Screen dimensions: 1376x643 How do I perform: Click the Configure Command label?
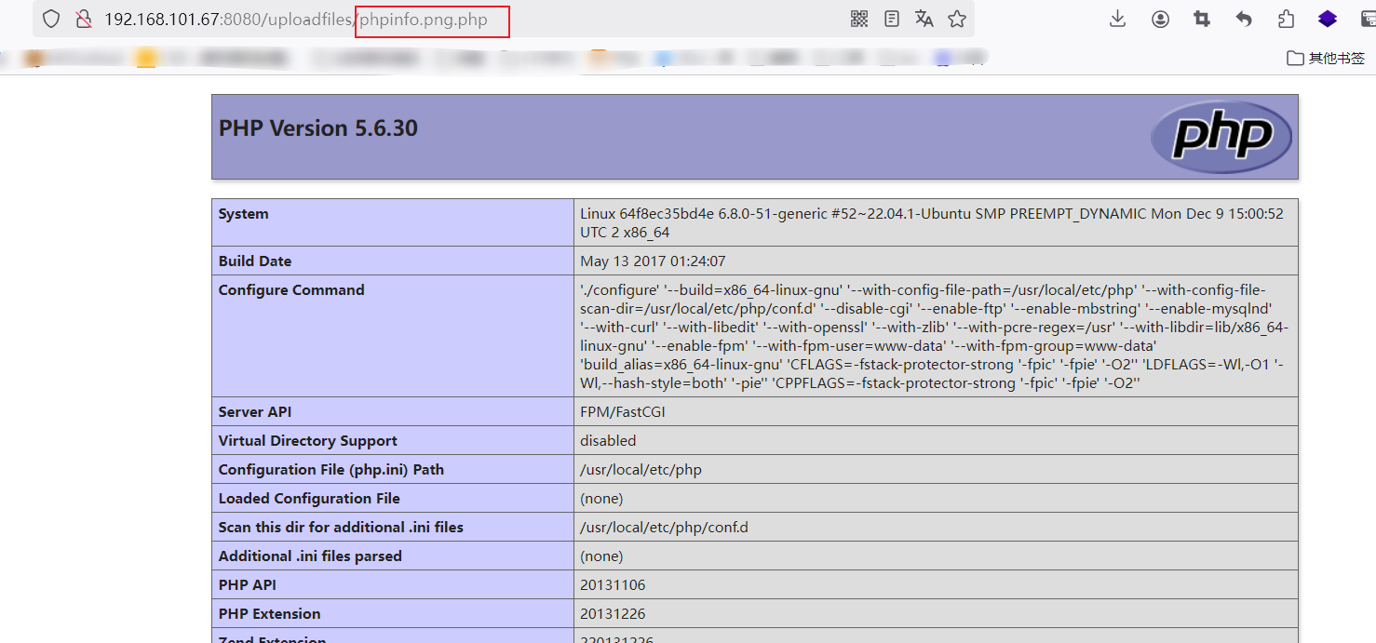click(x=291, y=290)
